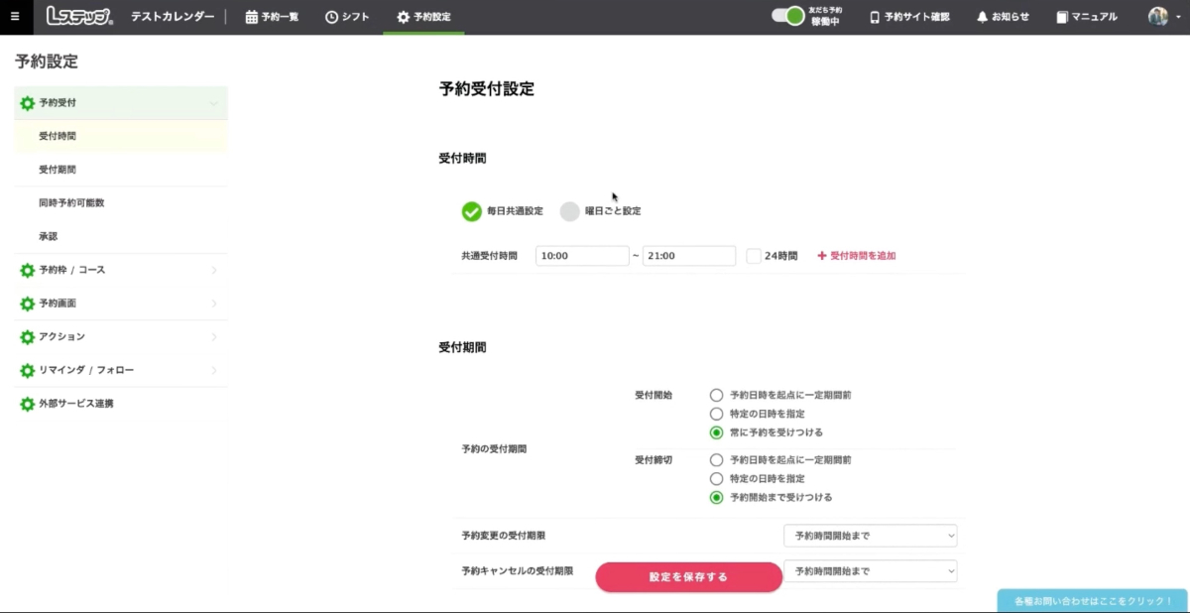Switch to the 予約一覧 tab
The height and width of the screenshot is (613, 1190).
pyautogui.click(x=272, y=17)
